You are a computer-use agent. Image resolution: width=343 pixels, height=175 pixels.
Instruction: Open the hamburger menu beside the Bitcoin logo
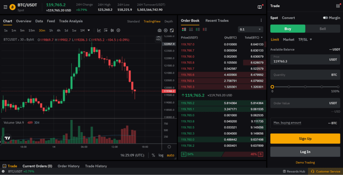pyautogui.click(x=5, y=7)
